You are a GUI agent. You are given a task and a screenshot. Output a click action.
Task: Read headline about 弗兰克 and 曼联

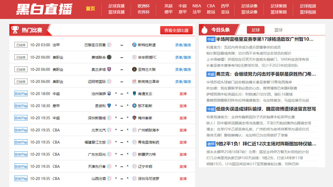(x=266, y=74)
